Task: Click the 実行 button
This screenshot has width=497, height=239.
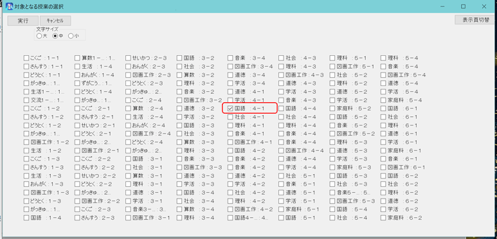Action: coord(23,21)
